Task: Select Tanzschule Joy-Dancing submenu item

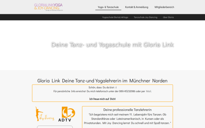Action: coord(146,17)
